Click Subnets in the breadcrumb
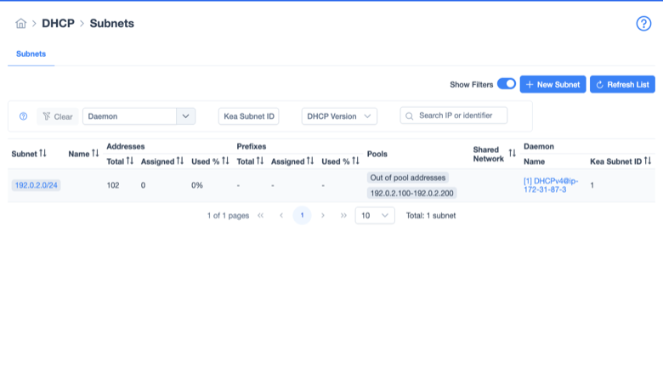 111,23
